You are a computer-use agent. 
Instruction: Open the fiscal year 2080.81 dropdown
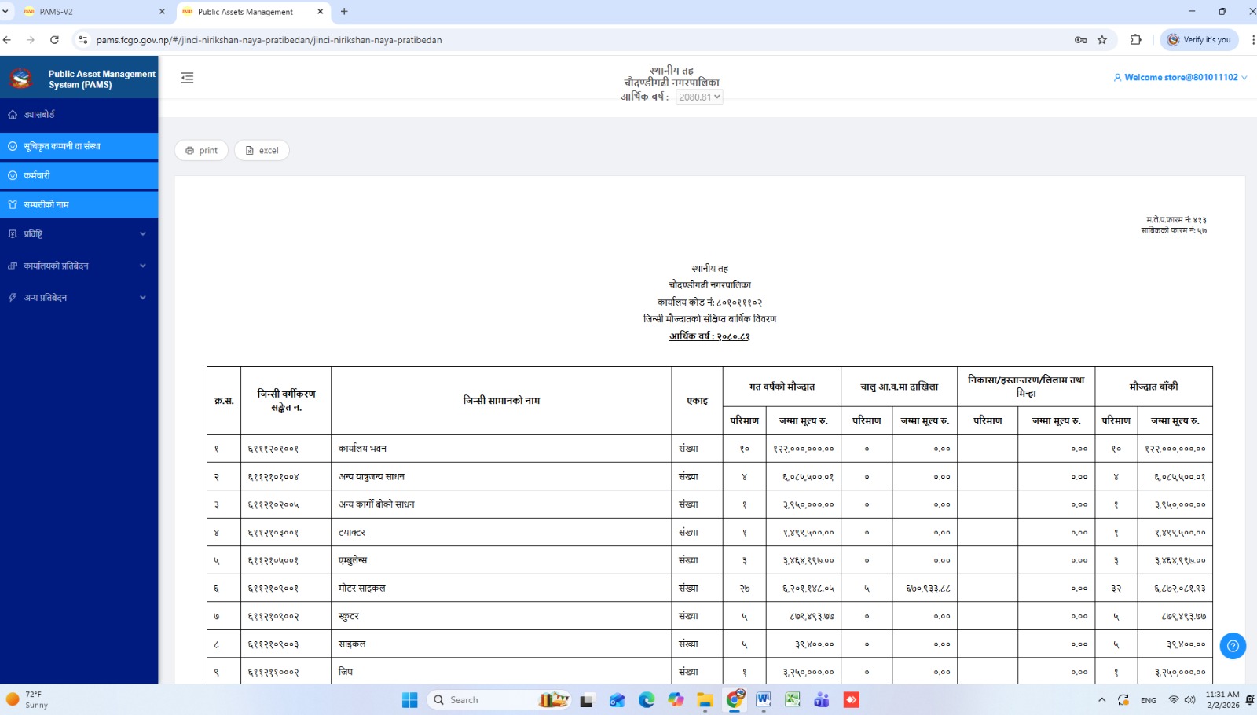698,97
